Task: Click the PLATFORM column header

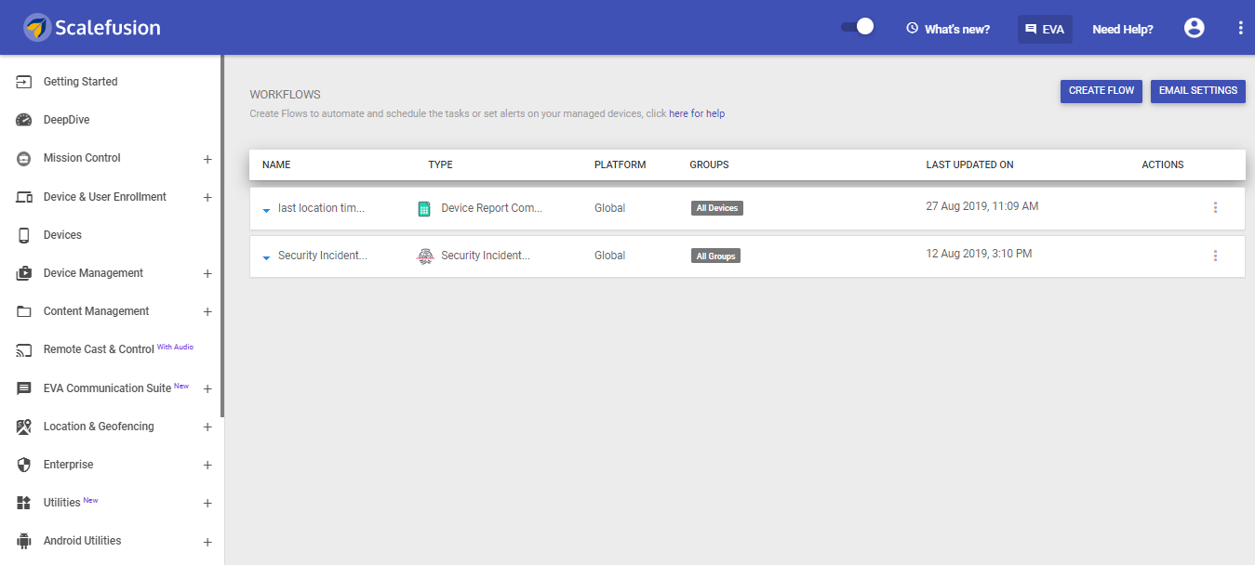Action: click(x=620, y=164)
